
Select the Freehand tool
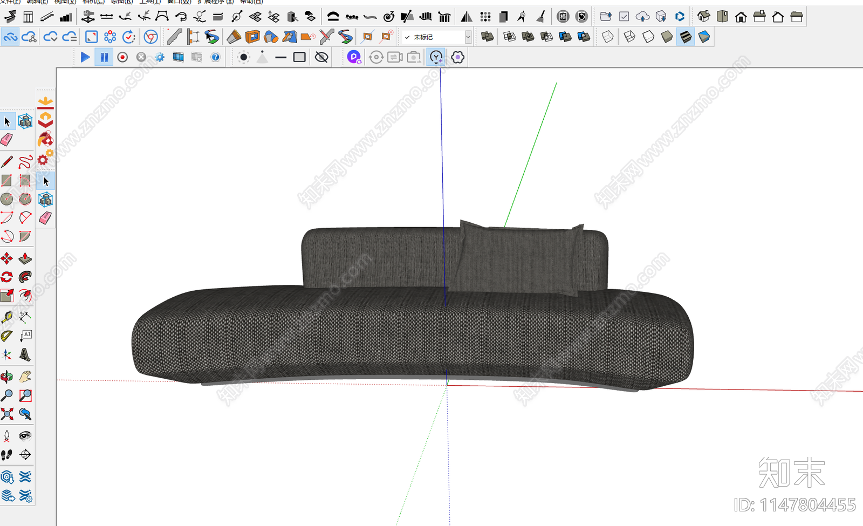pyautogui.click(x=25, y=161)
